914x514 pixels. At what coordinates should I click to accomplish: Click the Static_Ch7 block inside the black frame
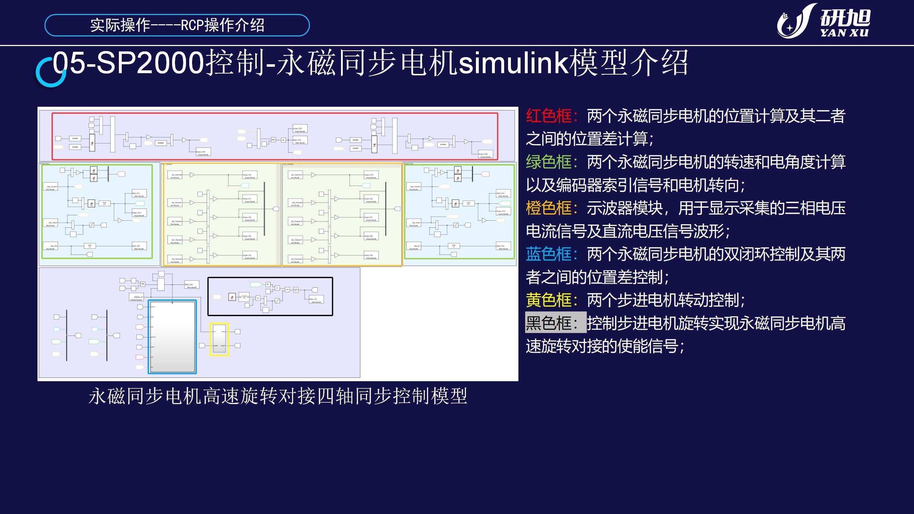(316, 300)
